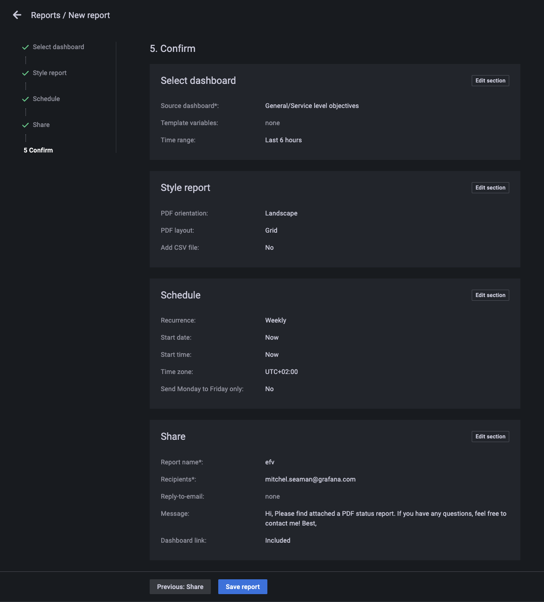The image size is (544, 602).
Task: Click the green checkmark beside Style report step
Action: point(25,73)
